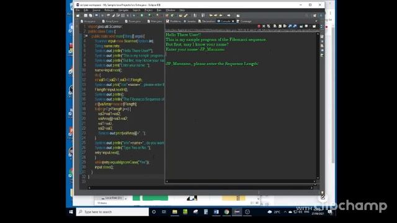Click console line "Enter your name: JP_Manzano"
The width and height of the screenshot is (397, 223).
(195, 50)
